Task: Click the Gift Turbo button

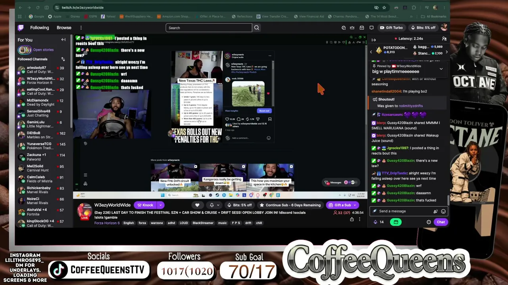Action: [x=392, y=28]
